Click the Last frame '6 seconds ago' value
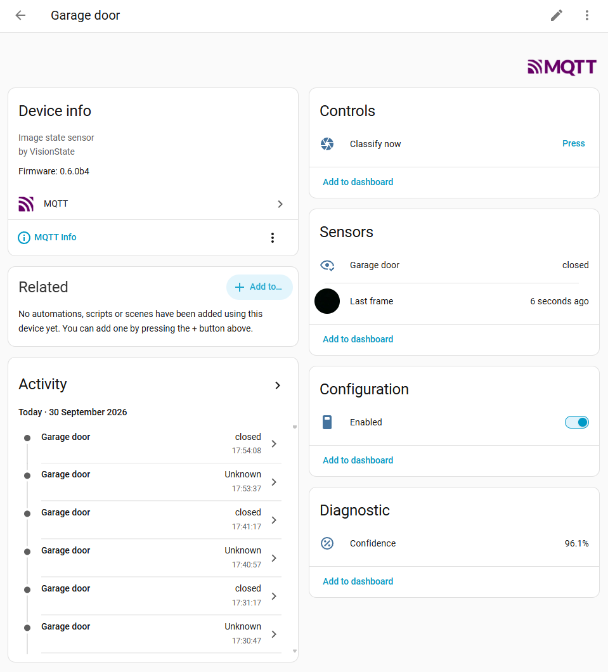 pyautogui.click(x=559, y=301)
